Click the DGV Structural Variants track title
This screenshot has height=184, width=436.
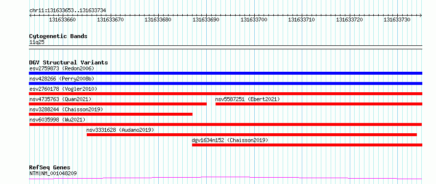coord(69,62)
